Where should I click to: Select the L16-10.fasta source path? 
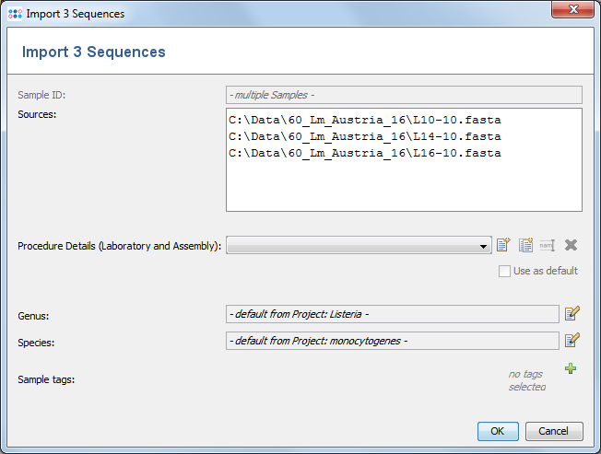364,153
